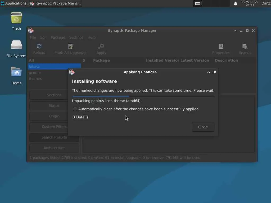Image resolution: width=271 pixels, height=203 pixels.
Task: Enable automatically close after changes checkbox
Action: tap(75, 109)
